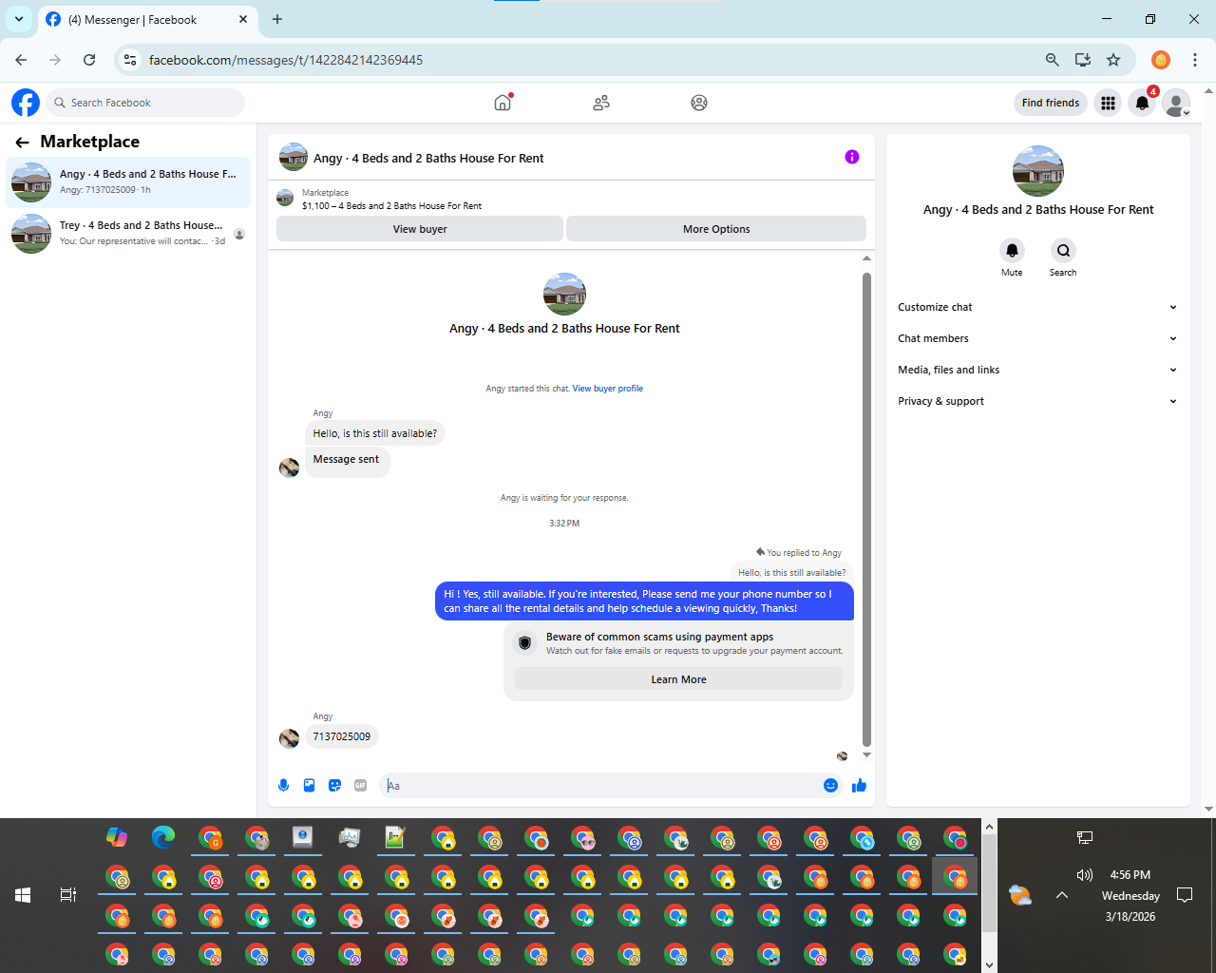Click the listing thumbnail in Marketplace header
This screenshot has height=973, width=1216.
coord(285,198)
